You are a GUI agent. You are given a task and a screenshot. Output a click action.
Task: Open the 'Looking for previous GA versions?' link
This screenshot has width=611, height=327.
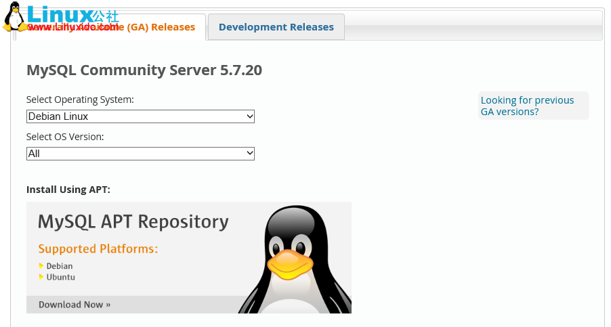[527, 106]
